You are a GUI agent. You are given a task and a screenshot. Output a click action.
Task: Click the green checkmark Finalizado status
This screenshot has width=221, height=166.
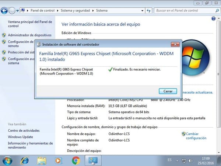[110, 69]
